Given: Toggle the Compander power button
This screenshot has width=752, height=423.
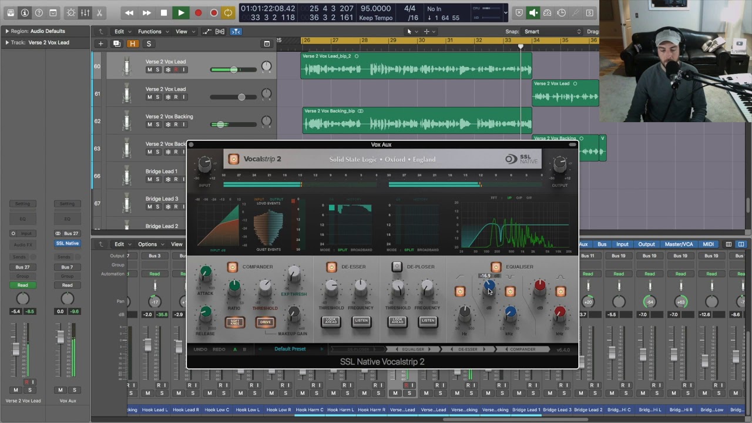Looking at the screenshot, I should pyautogui.click(x=233, y=267).
